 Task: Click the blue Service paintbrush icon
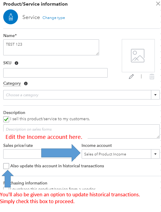pyautogui.click(x=11, y=17)
